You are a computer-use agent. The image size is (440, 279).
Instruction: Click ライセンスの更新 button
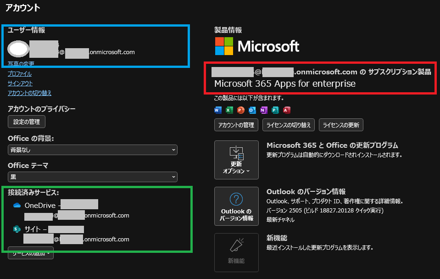(341, 125)
